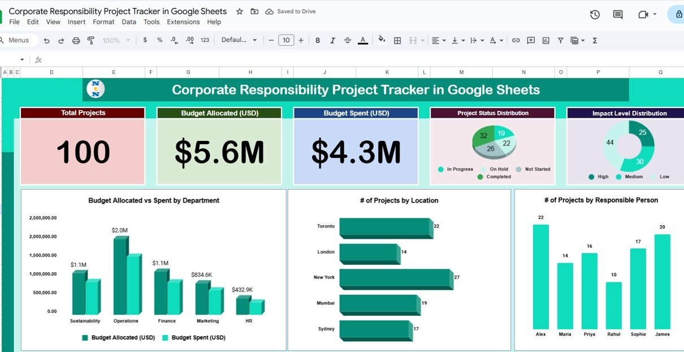Select the Paint format tool
Image resolution: width=684 pixels, height=352 pixels.
pyautogui.click(x=90, y=40)
